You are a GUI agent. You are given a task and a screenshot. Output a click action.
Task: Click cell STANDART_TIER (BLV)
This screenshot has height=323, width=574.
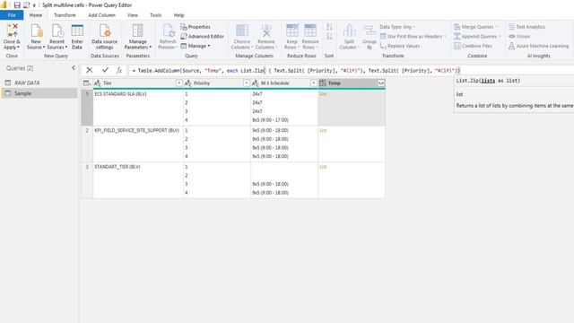138,180
